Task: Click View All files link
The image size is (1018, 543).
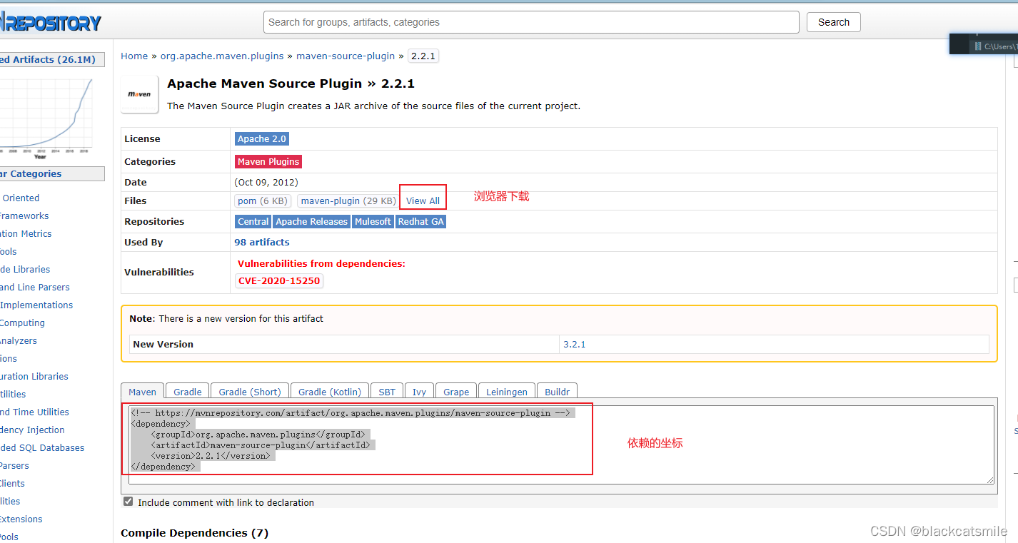Action: [x=423, y=201]
